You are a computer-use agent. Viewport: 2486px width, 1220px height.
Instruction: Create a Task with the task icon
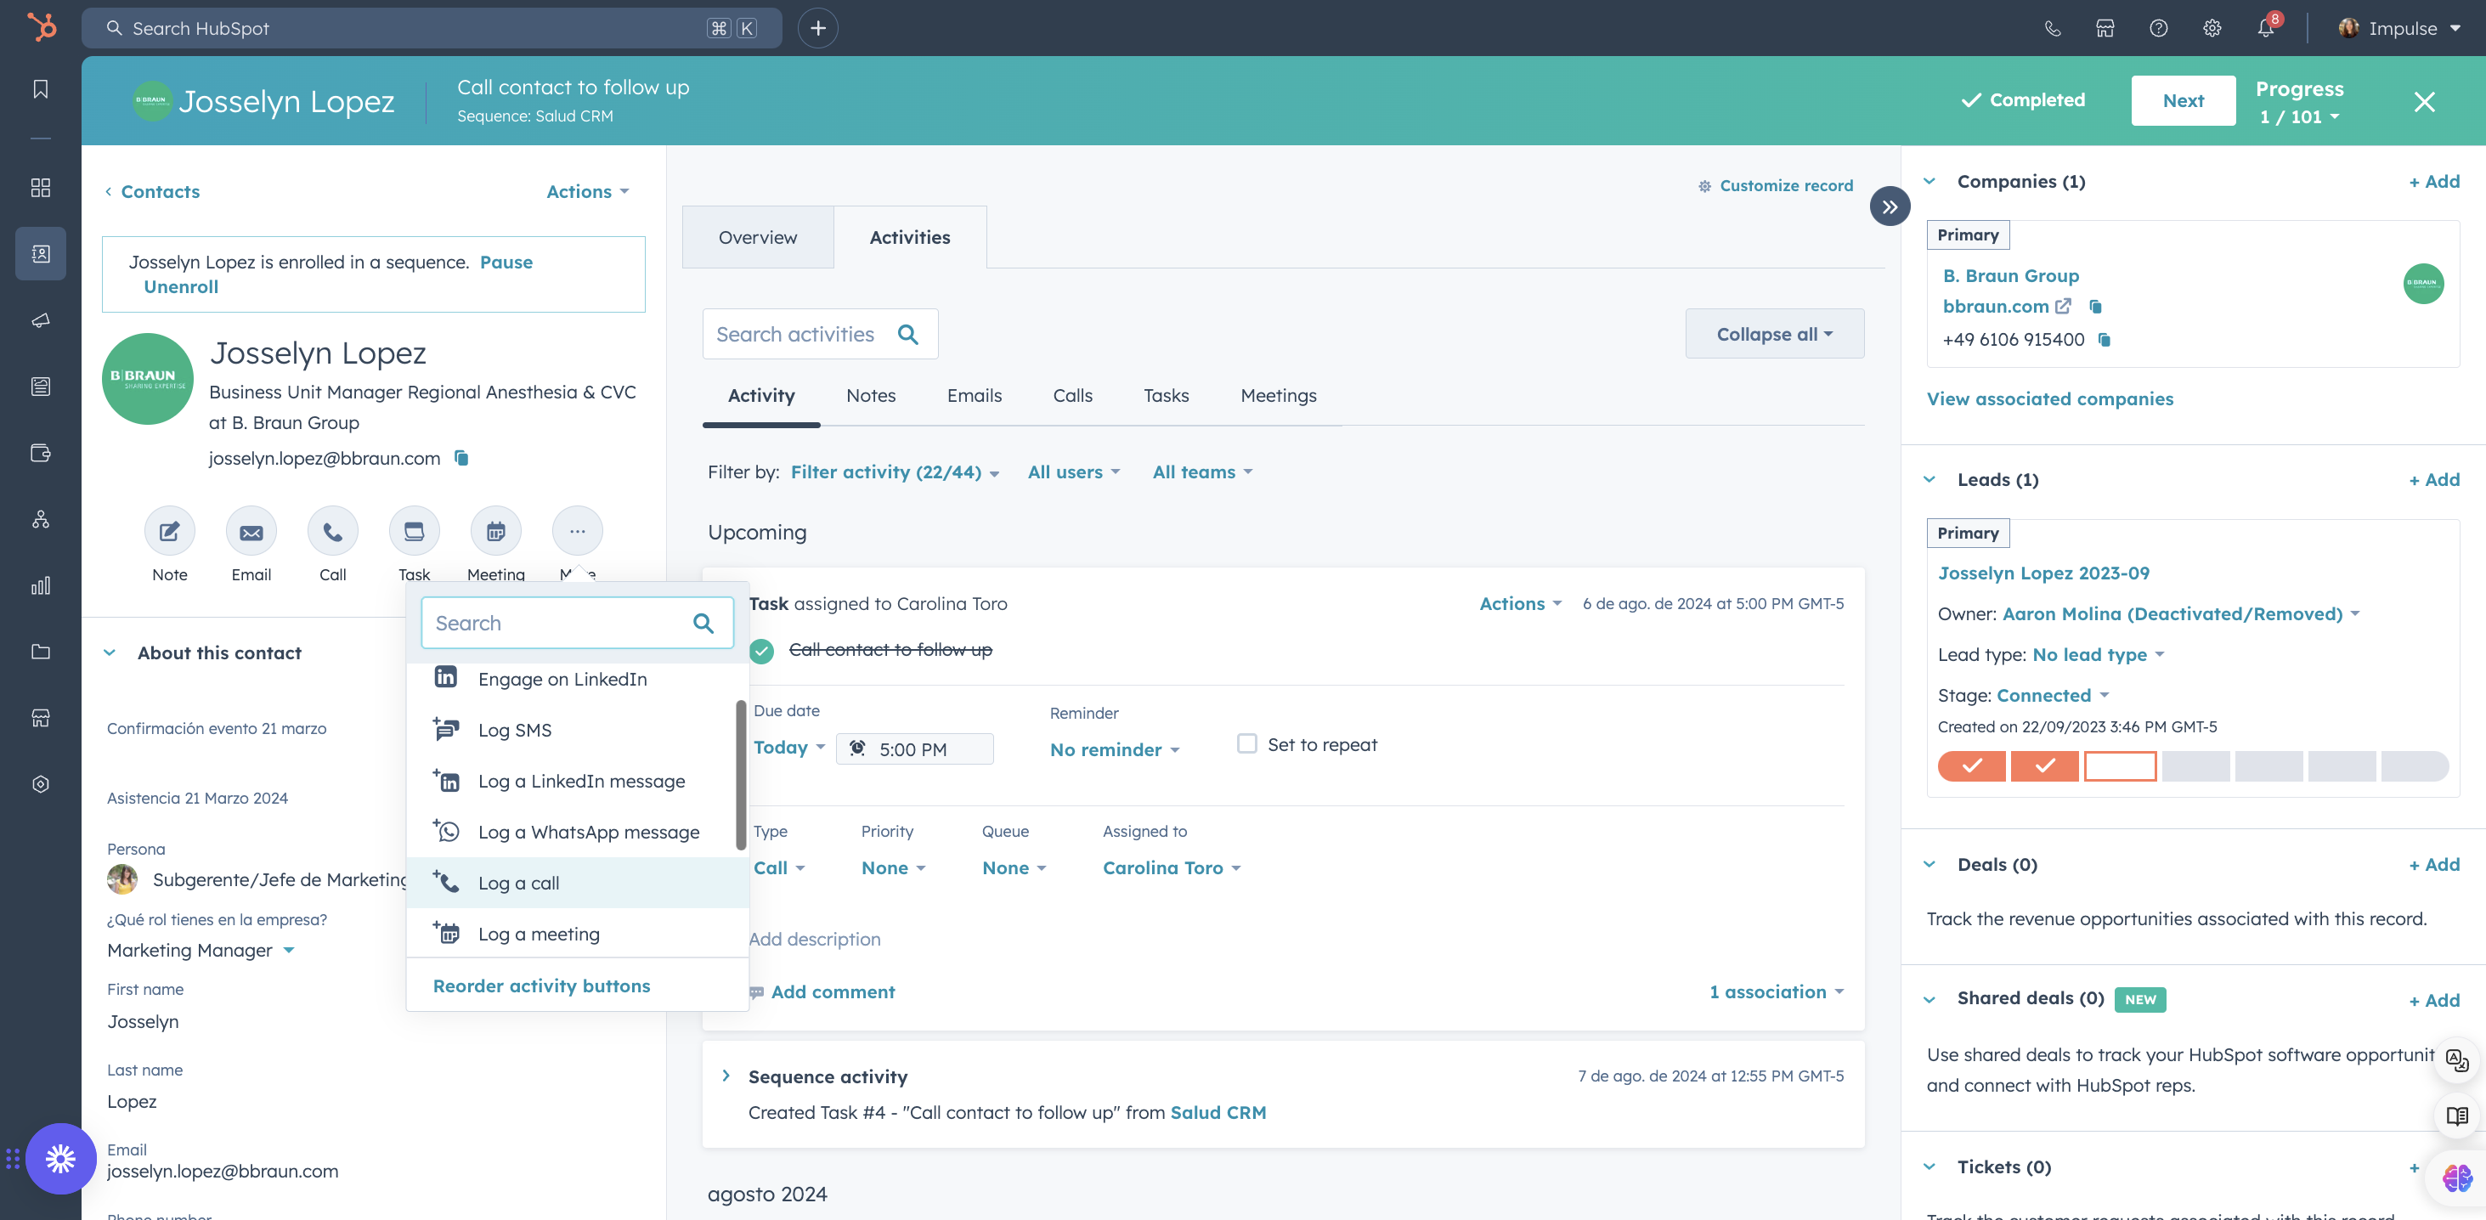414,531
